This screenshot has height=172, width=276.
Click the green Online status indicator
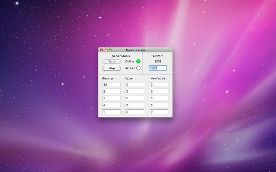coord(138,61)
